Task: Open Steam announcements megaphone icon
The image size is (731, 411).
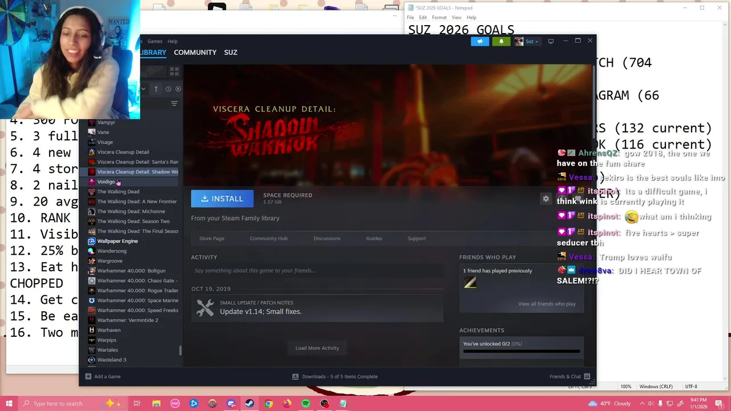Action: [480, 41]
